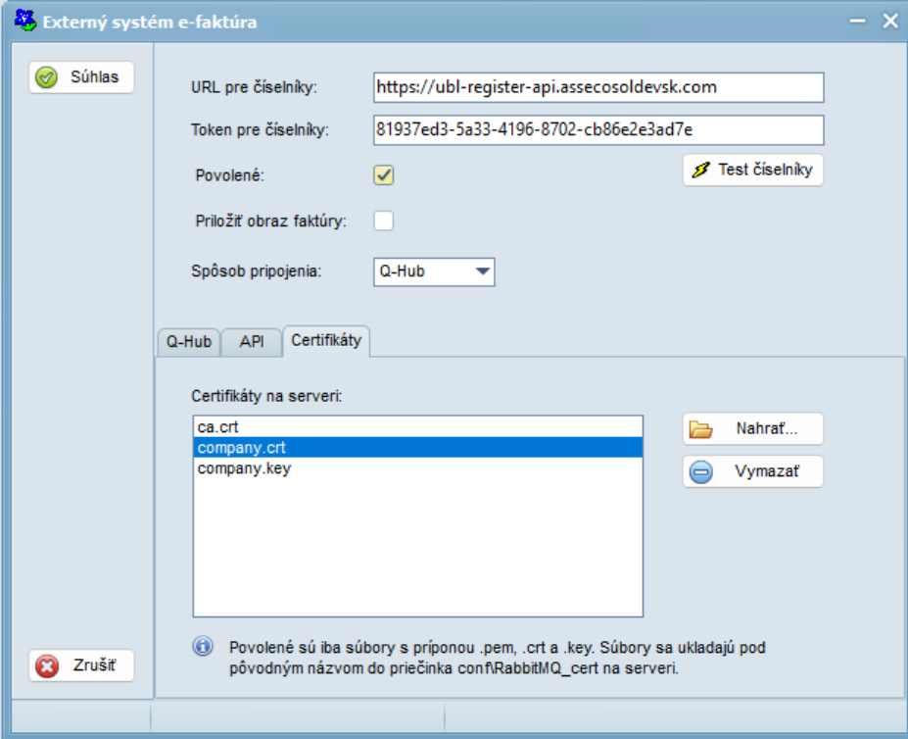Switch to the API tab

click(x=252, y=341)
